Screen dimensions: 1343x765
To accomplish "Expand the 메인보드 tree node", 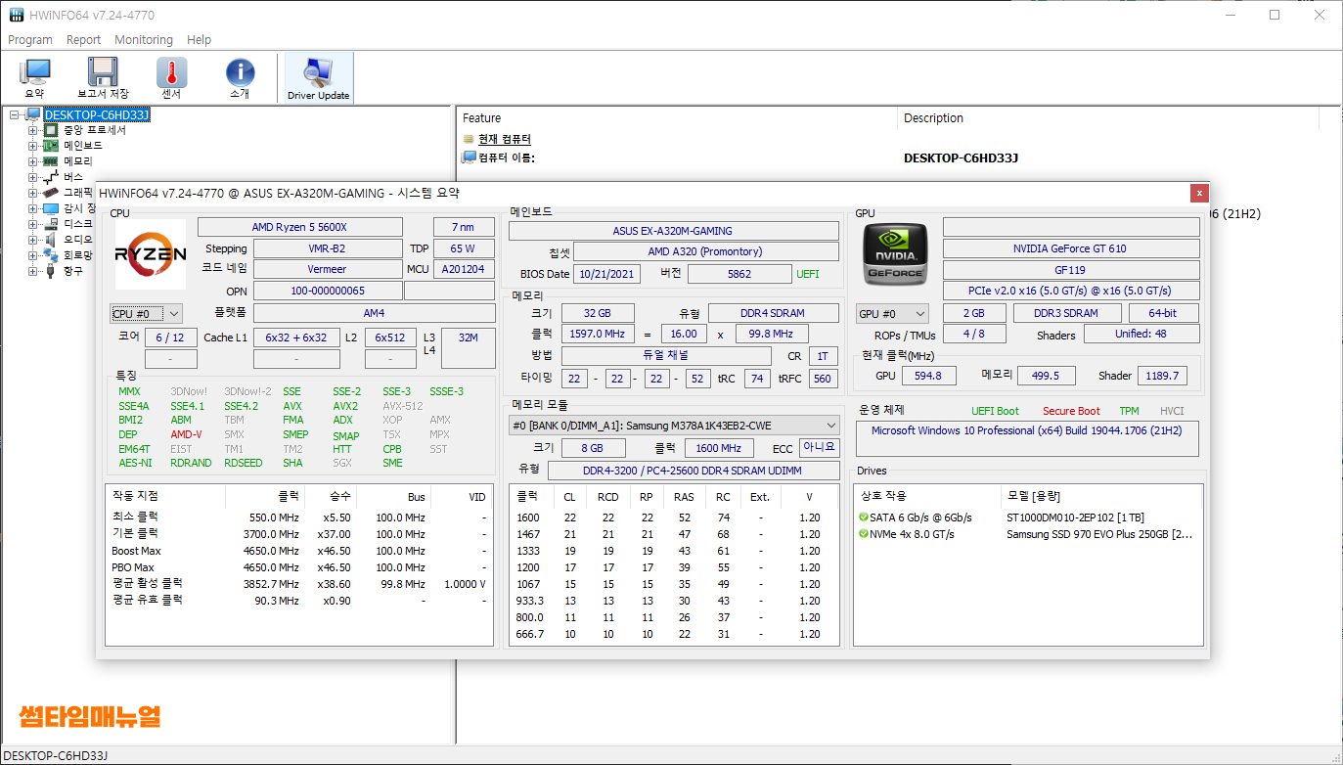I will pos(33,146).
